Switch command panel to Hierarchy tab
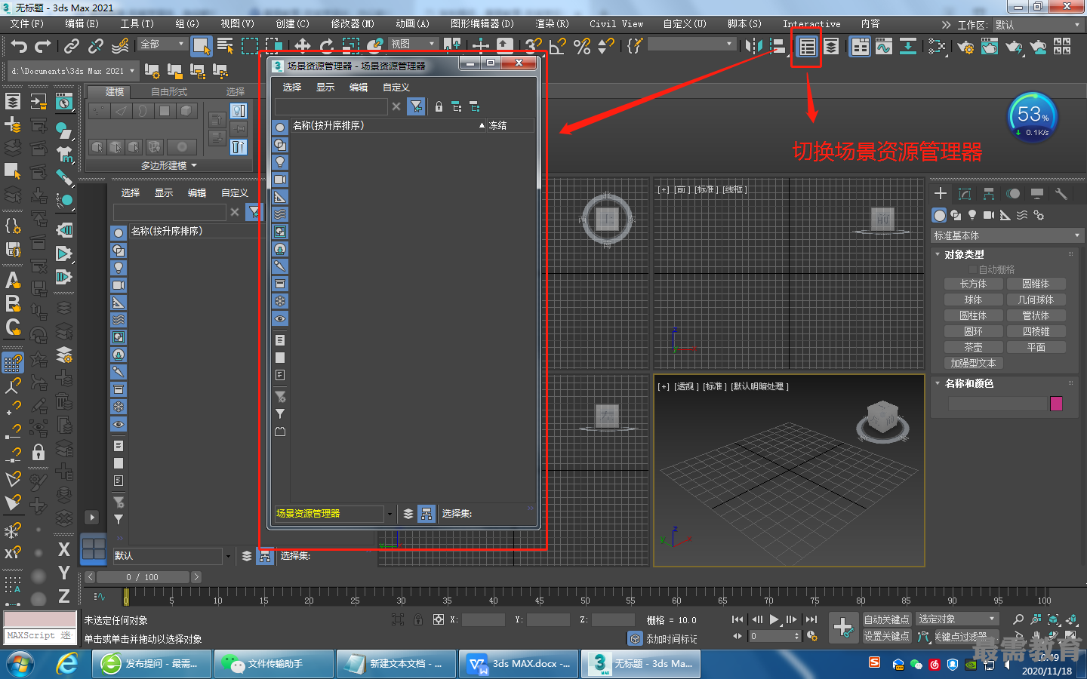 pos(989,194)
